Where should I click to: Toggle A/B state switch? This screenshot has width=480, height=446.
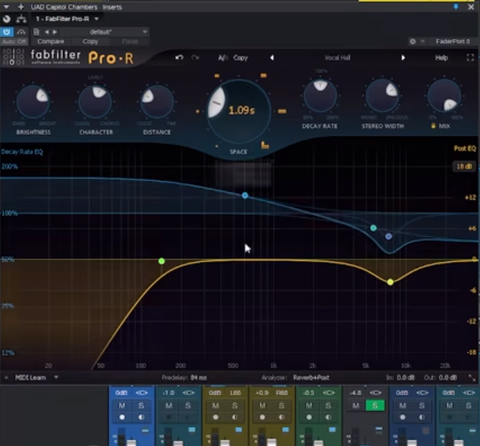click(223, 58)
